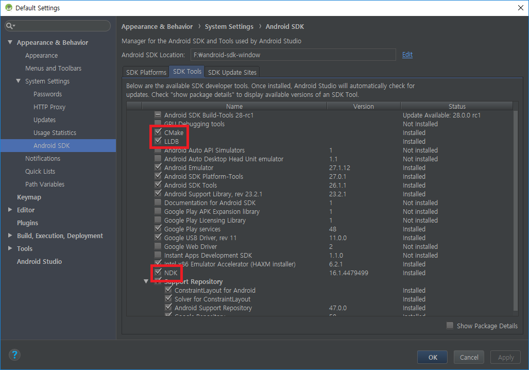Toggle the CMake checkbox
Image resolution: width=529 pixels, height=370 pixels.
coord(158,131)
